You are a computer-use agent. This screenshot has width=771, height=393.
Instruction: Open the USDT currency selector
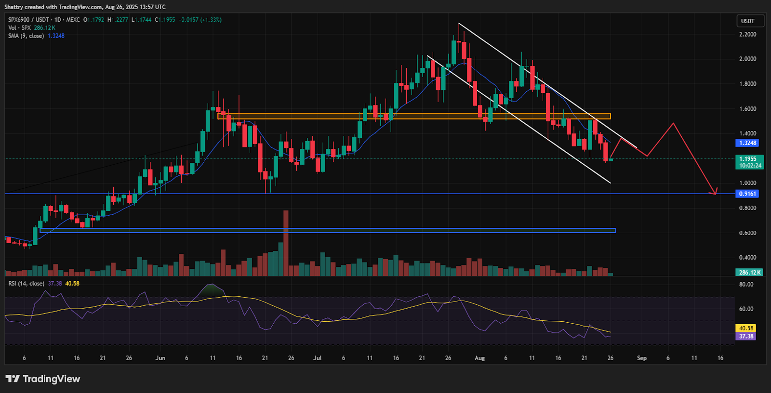tap(750, 21)
